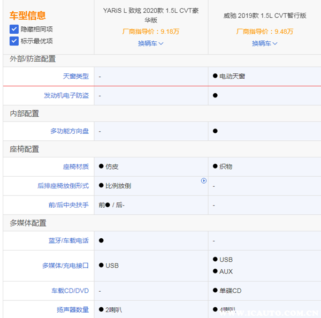Click the 扬声器数量 parameter link

coord(72,309)
